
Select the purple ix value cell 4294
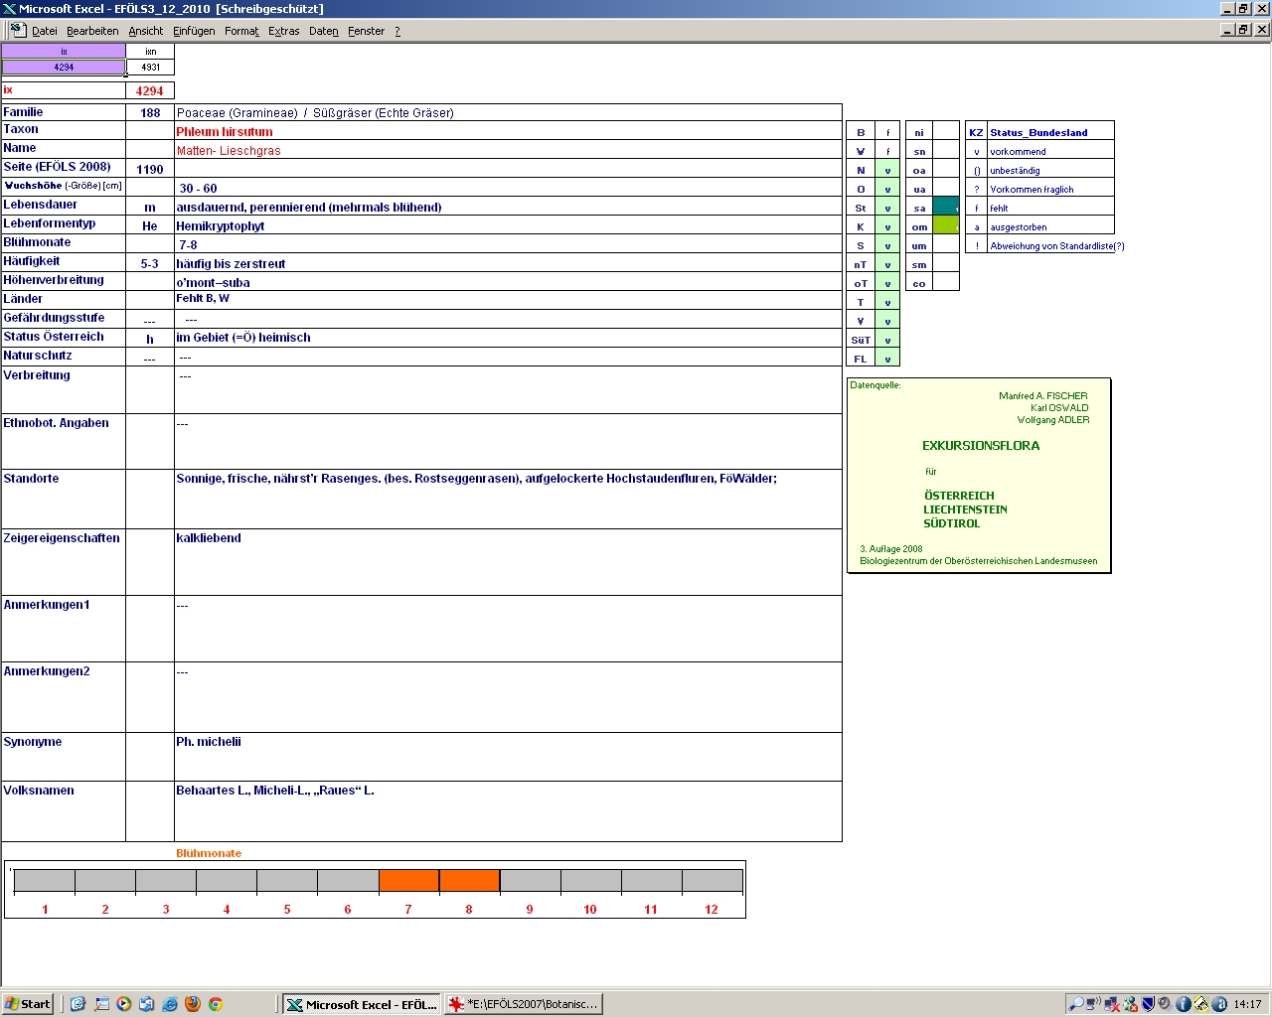click(64, 68)
